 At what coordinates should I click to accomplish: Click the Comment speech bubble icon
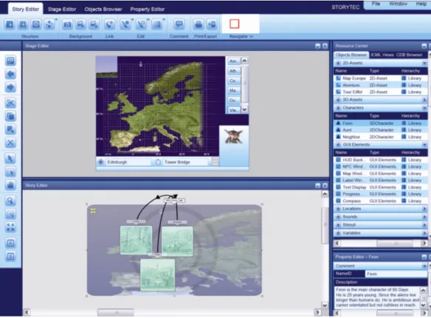[179, 24]
